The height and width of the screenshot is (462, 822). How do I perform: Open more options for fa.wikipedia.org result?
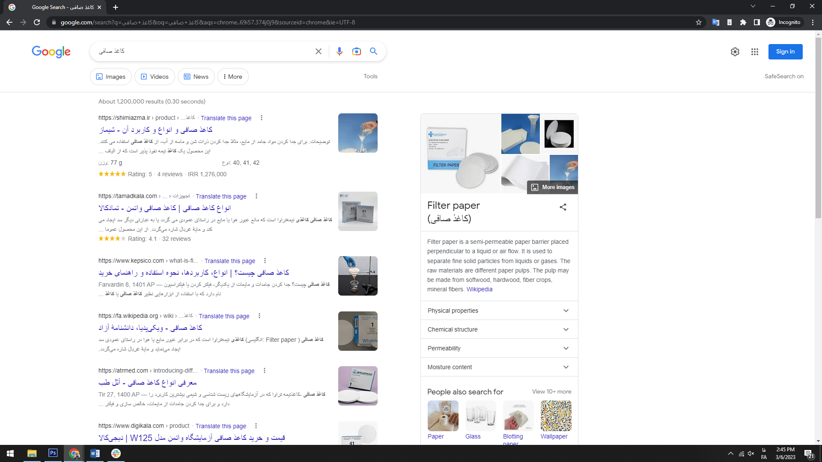259,316
